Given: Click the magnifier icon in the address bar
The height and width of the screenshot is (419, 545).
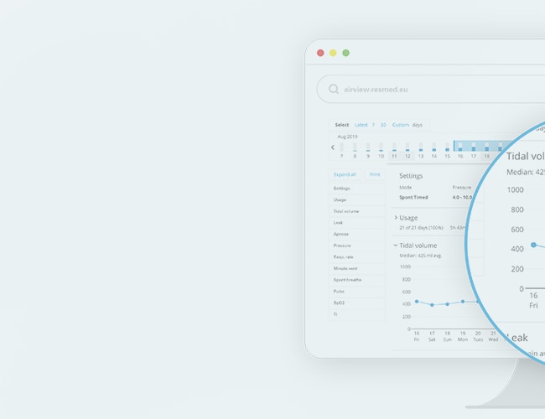Looking at the screenshot, I should coord(334,89).
